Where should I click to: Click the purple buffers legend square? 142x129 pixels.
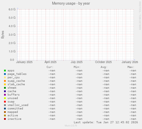(x=5, y=95)
